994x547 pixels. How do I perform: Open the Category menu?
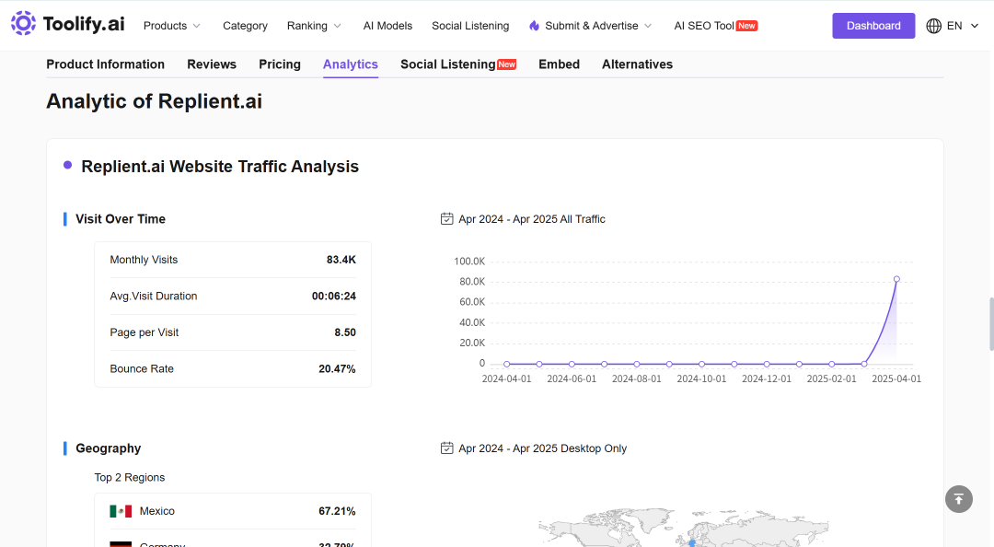pos(246,26)
